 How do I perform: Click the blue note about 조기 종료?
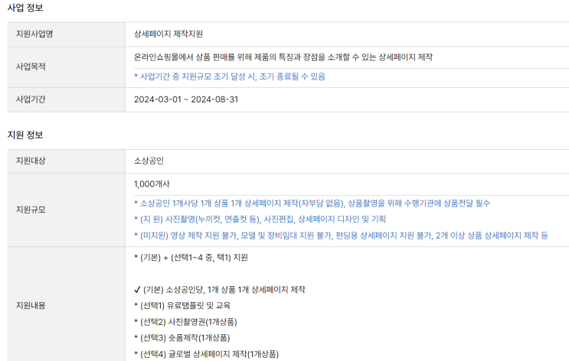229,76
